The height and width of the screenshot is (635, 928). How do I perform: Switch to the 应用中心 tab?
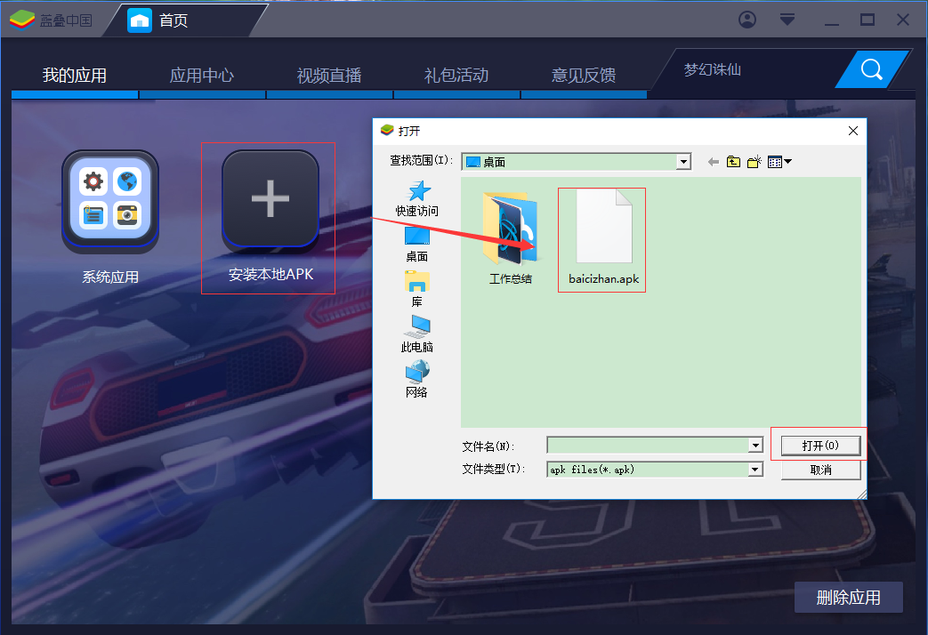click(x=202, y=76)
